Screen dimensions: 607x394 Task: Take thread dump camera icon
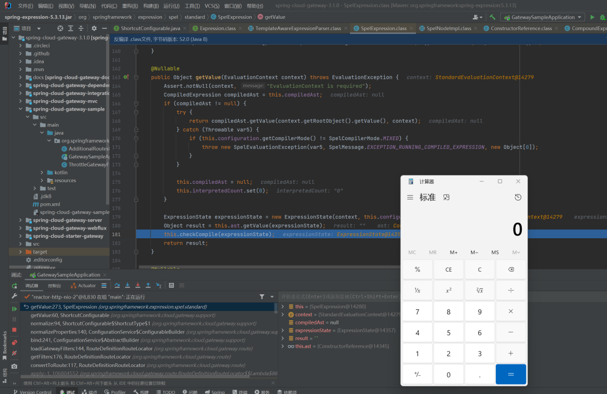point(15,366)
